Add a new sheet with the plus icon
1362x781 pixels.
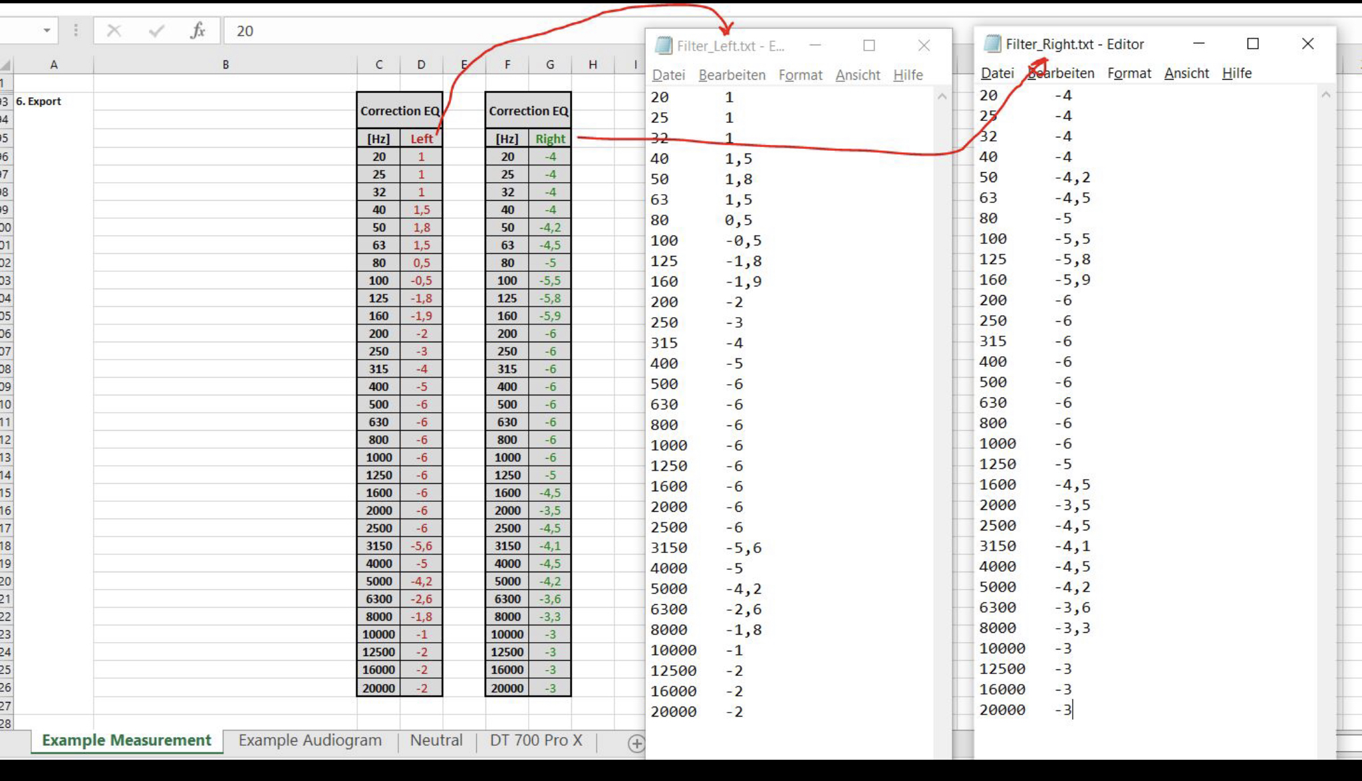636,743
